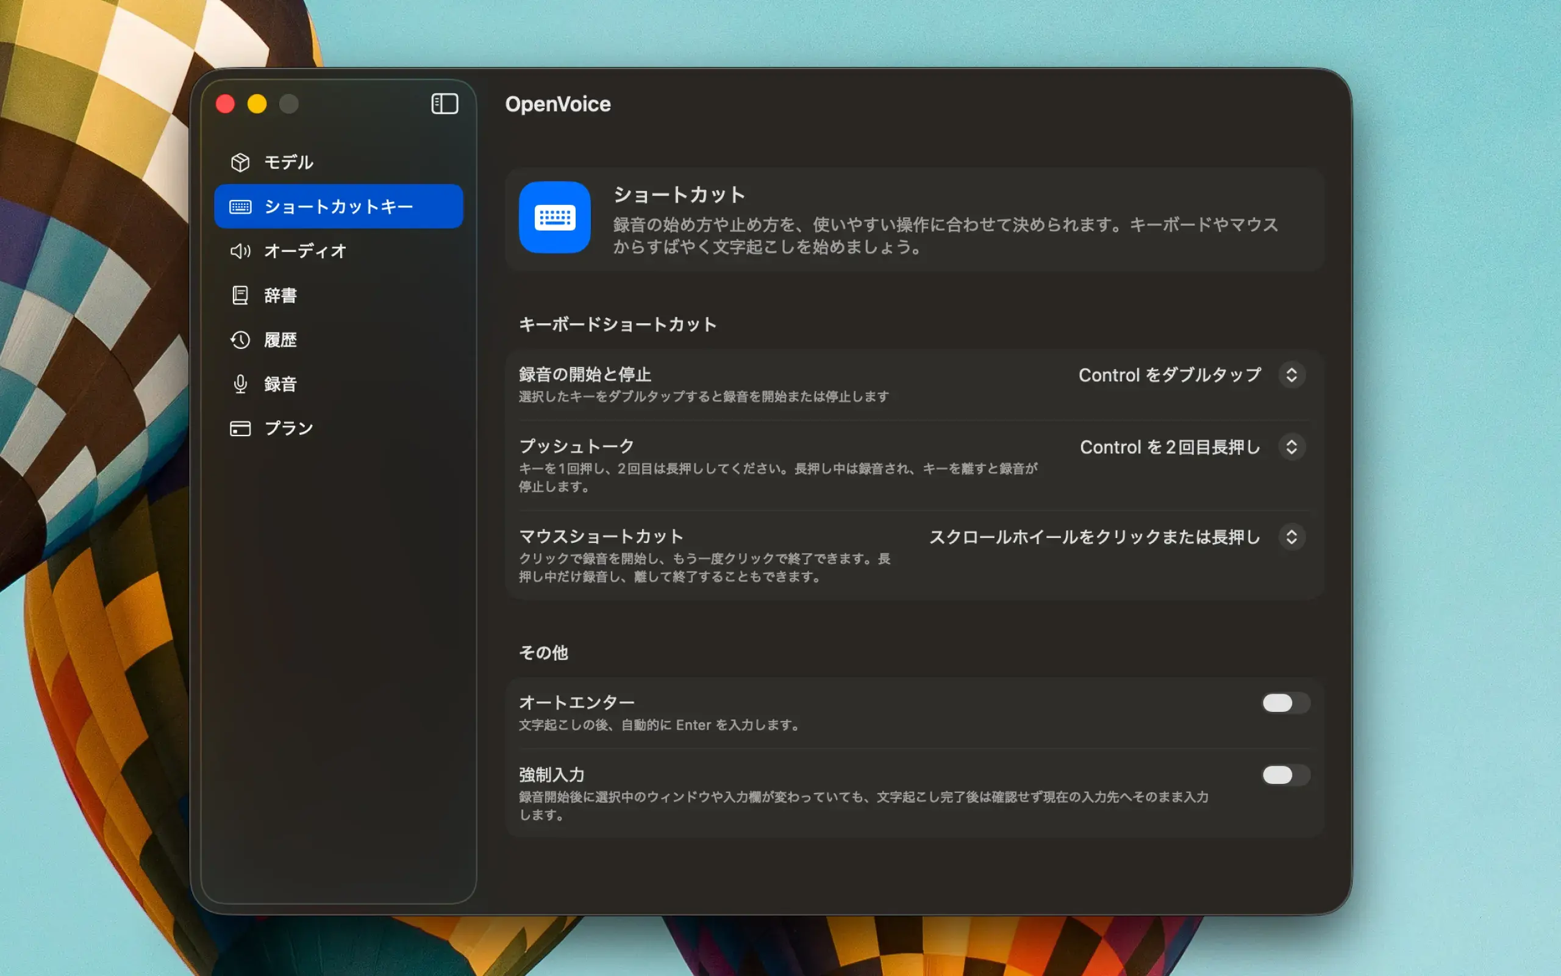Click the keyboard icon beside ショートカットキー
The image size is (1561, 976).
(240, 206)
